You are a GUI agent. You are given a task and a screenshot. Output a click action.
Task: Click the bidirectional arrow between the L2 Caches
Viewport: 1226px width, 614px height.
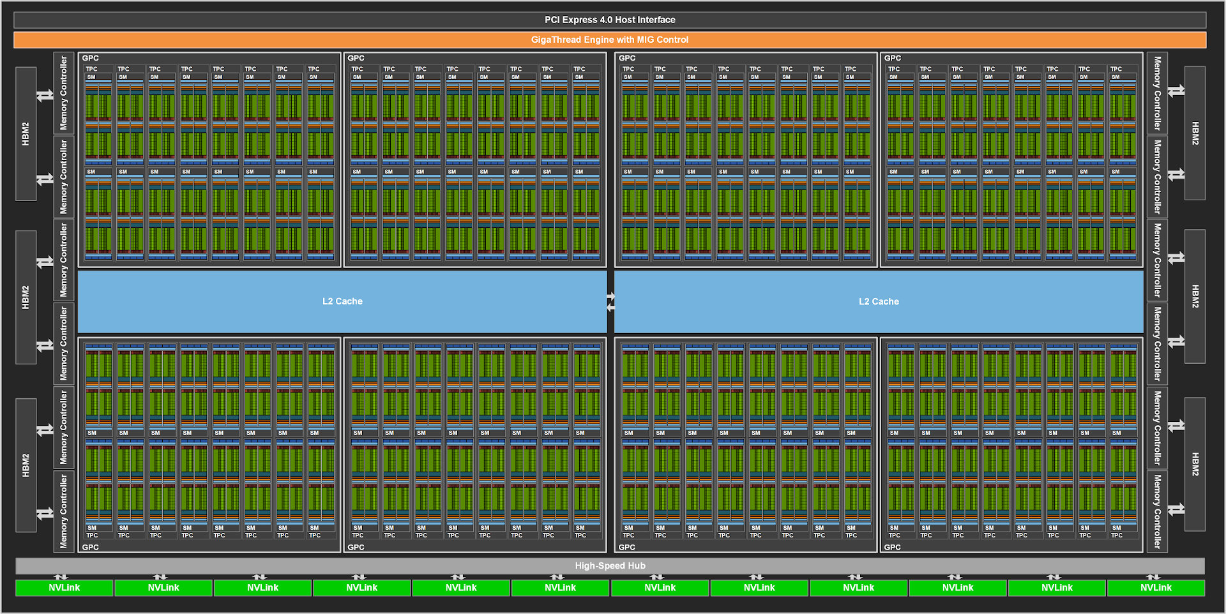(x=611, y=302)
